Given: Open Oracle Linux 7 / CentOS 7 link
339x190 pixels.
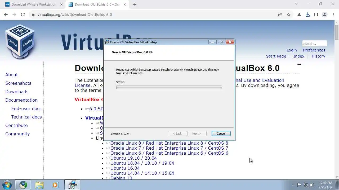Looking at the screenshot, I should [169, 148].
